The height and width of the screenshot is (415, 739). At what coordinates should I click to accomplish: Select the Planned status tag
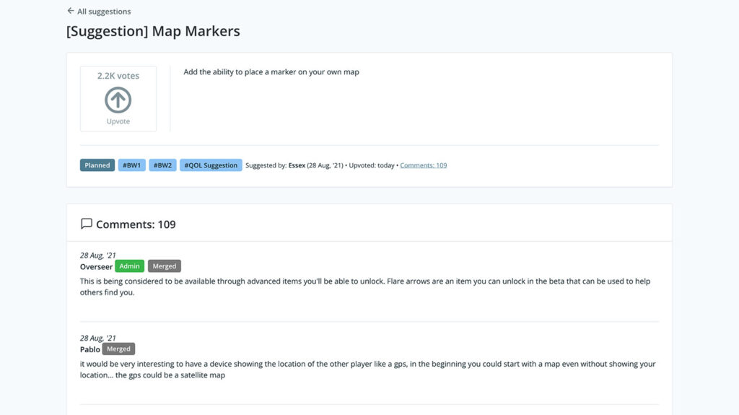pyautogui.click(x=97, y=165)
